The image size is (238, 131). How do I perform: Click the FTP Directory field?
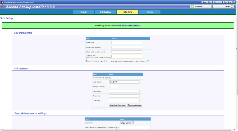point(124,101)
